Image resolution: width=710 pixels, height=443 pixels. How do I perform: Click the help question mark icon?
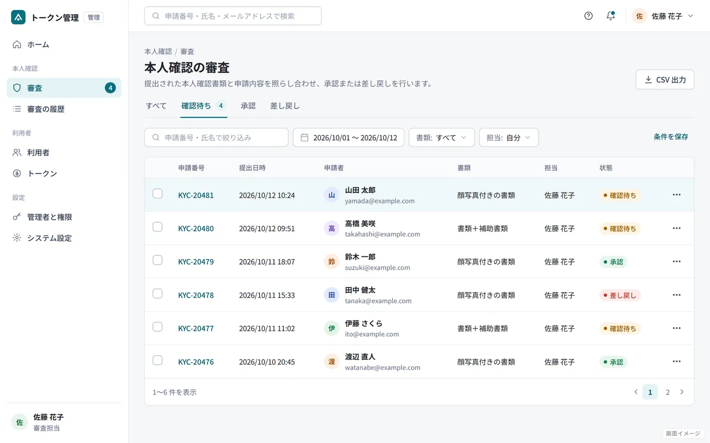tap(589, 16)
